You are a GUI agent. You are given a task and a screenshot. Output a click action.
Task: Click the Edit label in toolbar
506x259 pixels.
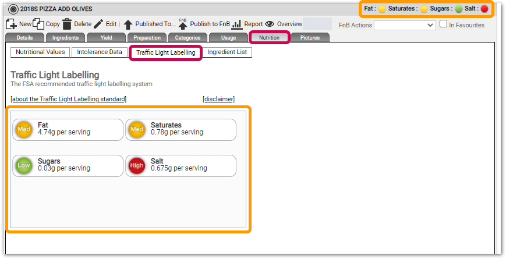click(x=111, y=24)
